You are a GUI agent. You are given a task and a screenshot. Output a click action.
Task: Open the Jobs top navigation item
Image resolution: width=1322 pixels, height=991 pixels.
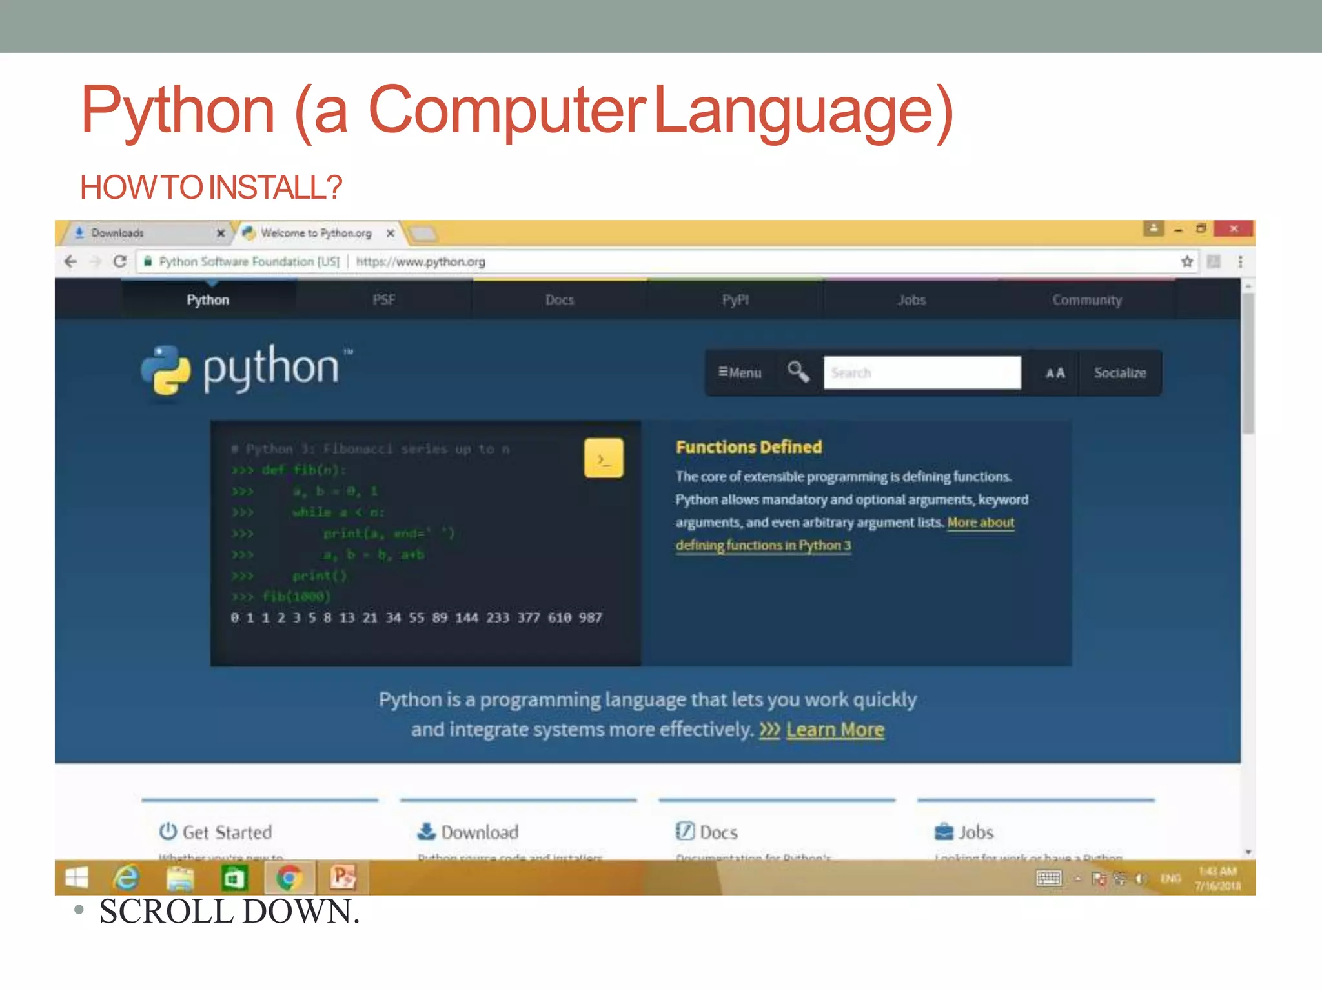click(911, 300)
